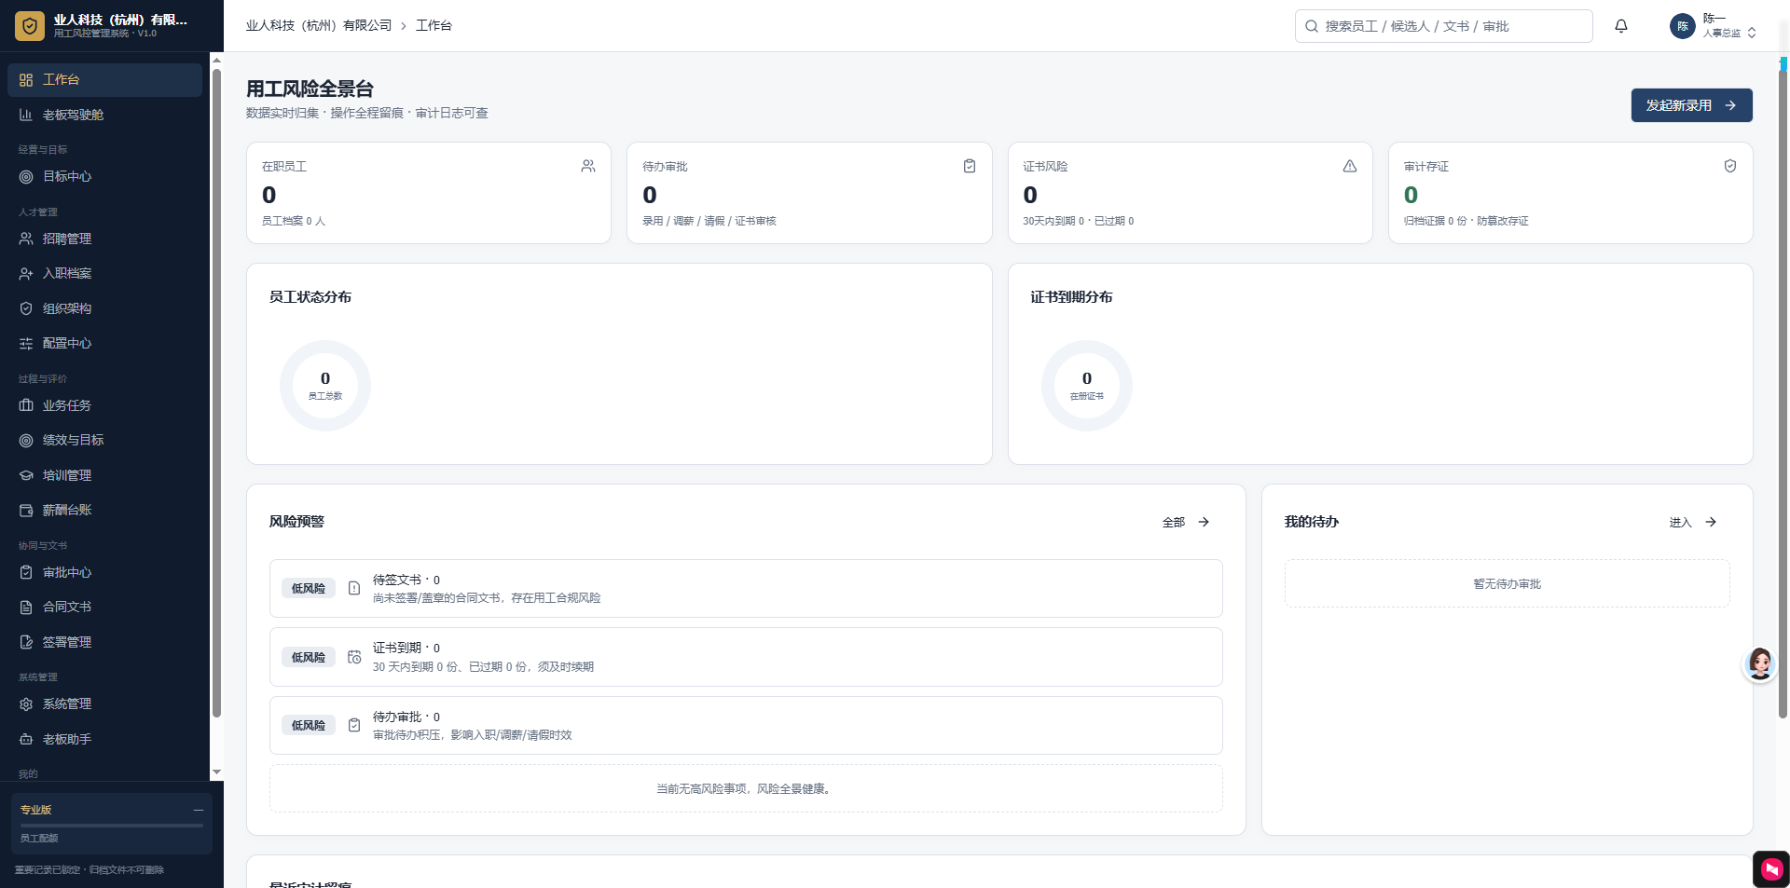Click the 在册证书 donut chart
The width and height of the screenshot is (1790, 888).
[x=1087, y=386]
